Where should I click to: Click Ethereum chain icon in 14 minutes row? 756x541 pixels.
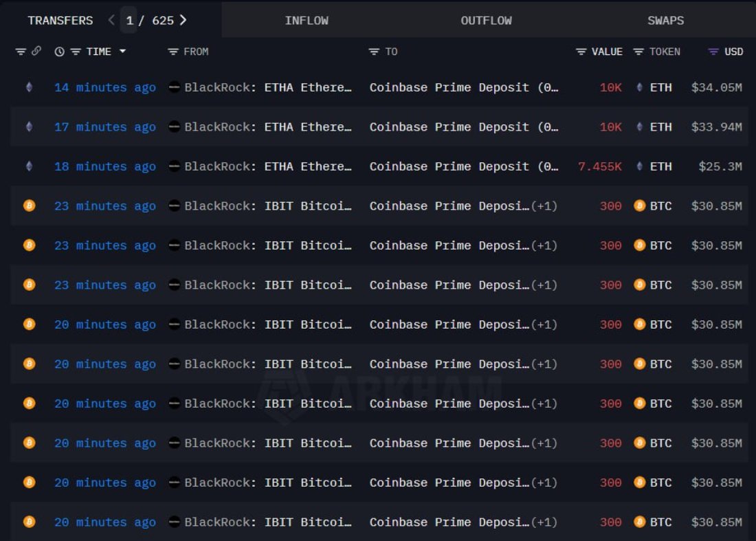pyautogui.click(x=30, y=87)
